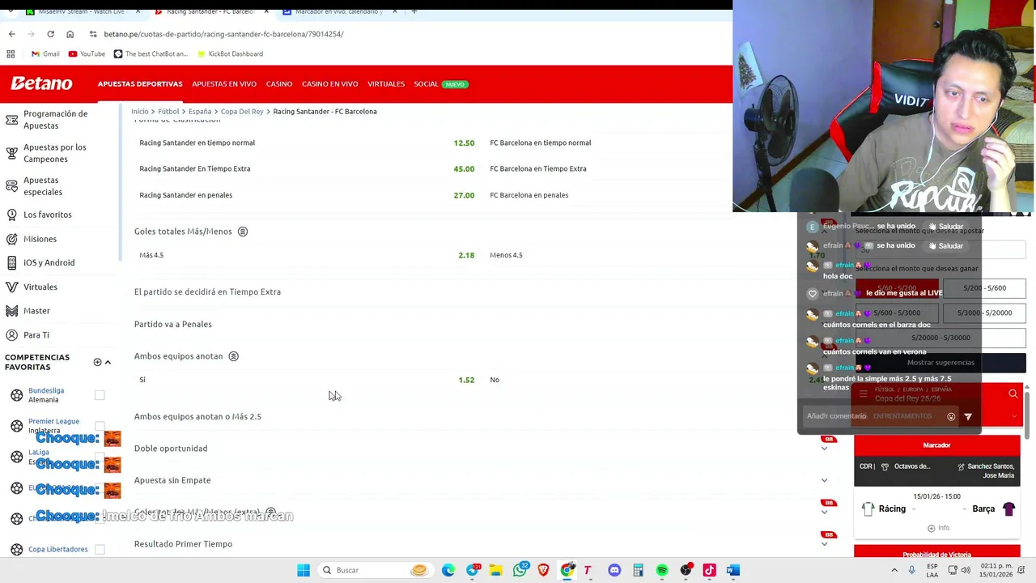Open the Gmail bookmark
Viewport: 1036px width, 583px height.
coord(45,53)
